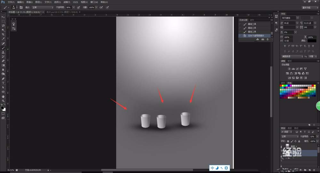Select the Crop tool in the left toolbar
Screen dimensions: 320x173
click(3, 34)
